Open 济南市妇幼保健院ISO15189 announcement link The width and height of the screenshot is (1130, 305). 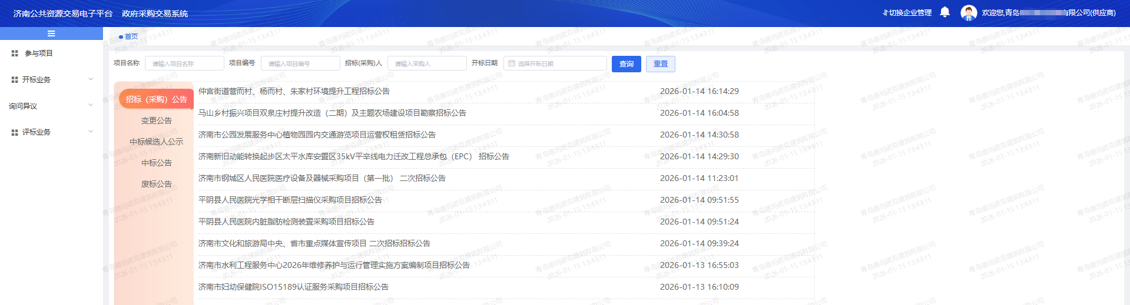tap(293, 287)
